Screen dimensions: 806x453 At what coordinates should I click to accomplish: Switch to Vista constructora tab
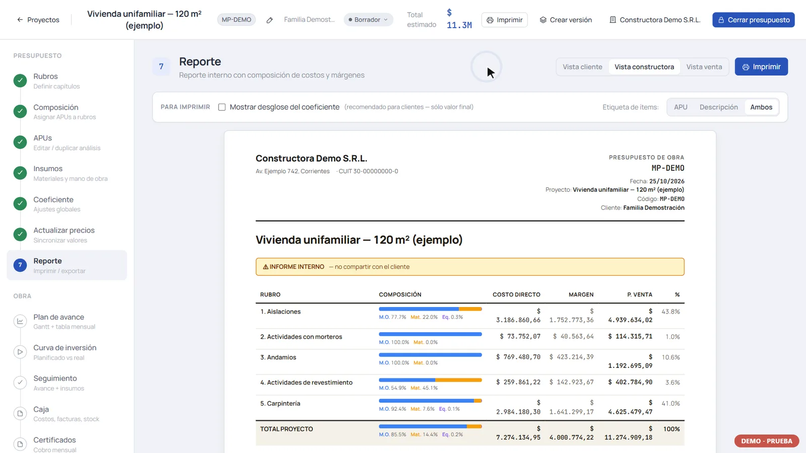[644, 67]
